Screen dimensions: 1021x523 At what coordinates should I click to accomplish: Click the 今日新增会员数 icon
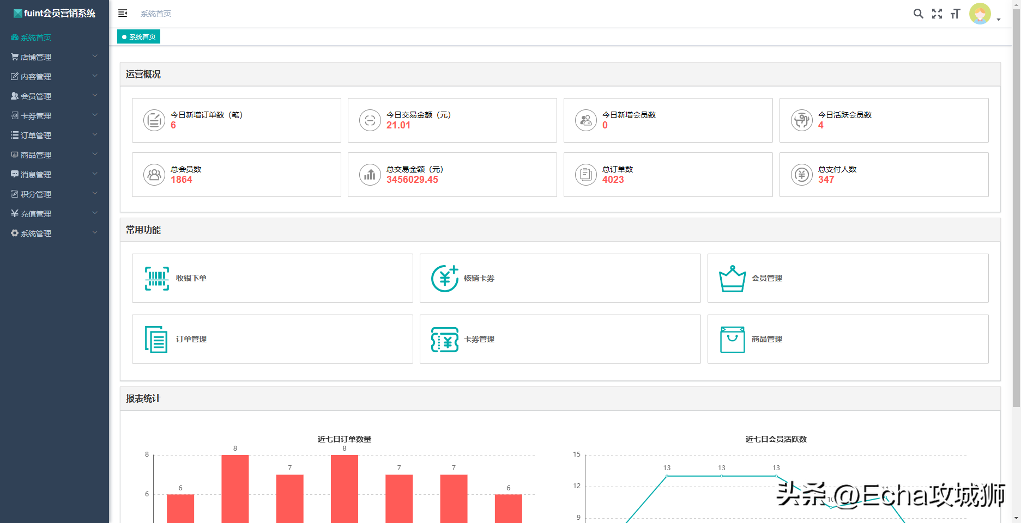pyautogui.click(x=586, y=120)
